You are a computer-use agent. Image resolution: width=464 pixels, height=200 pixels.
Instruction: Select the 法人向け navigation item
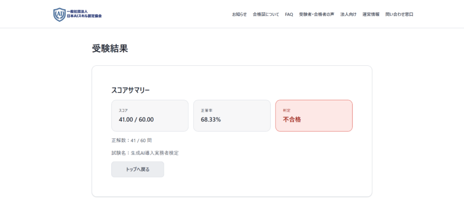348,15
